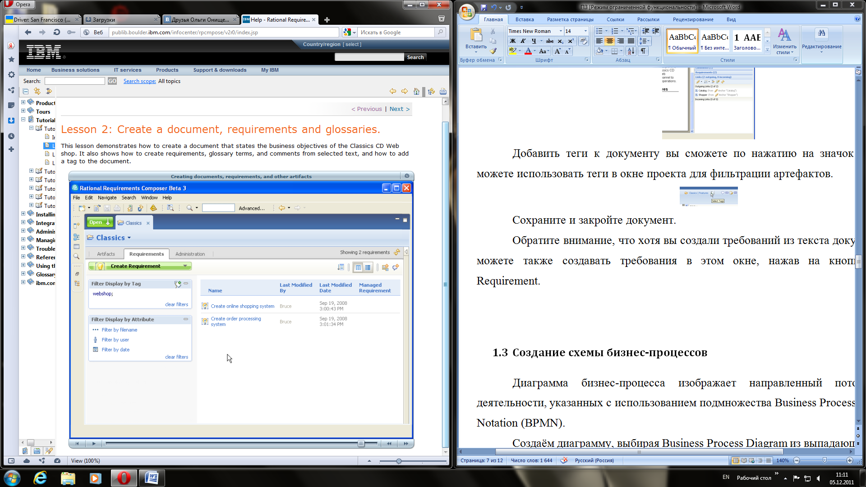Click Collapse All icon in help tree

click(x=26, y=92)
